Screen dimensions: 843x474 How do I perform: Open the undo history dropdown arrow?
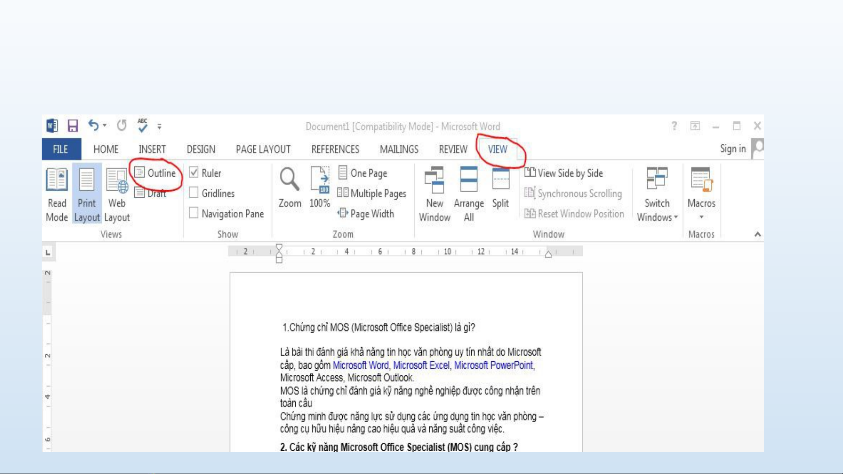tap(105, 125)
